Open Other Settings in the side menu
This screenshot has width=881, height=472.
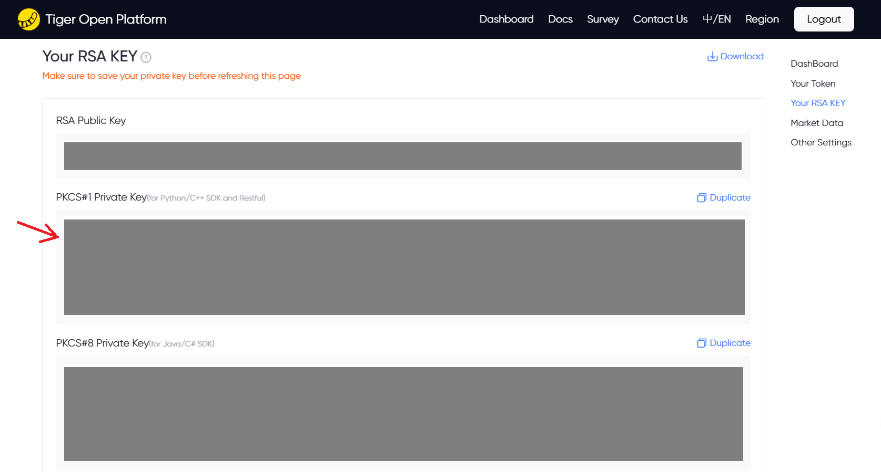[821, 142]
